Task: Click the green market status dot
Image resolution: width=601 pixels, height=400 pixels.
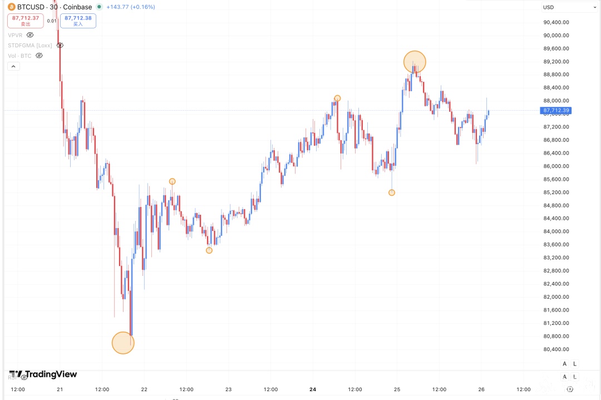Action: point(98,7)
